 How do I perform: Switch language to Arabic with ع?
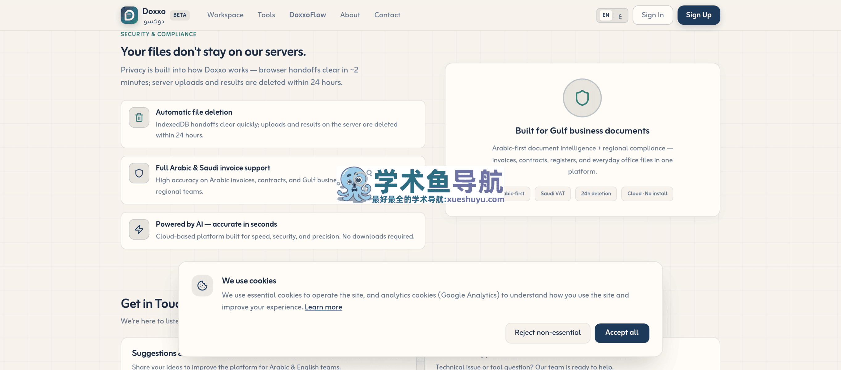(x=620, y=15)
